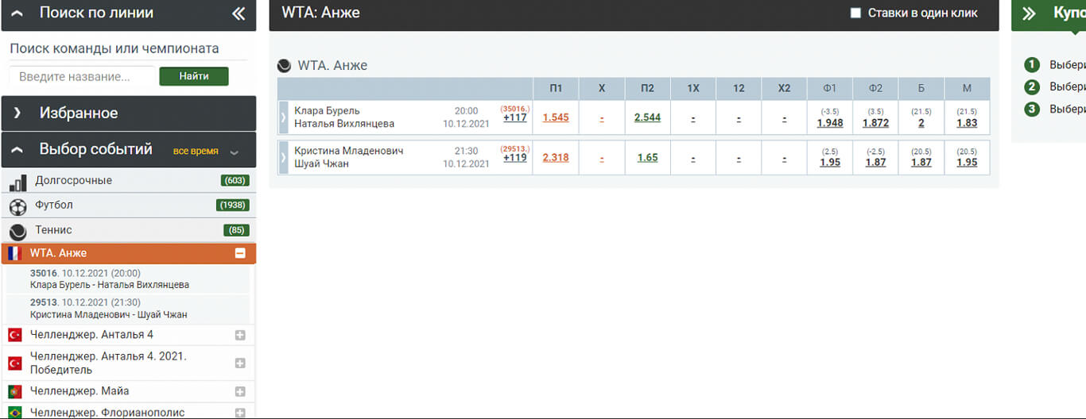Select total under (20.5) odds 1.95
1086x419 pixels.
pos(967,163)
